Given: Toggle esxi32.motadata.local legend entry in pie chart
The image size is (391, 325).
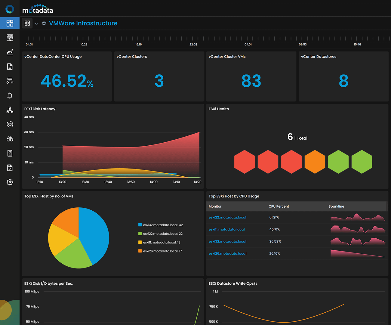Looking at the screenshot, I should [x=162, y=225].
